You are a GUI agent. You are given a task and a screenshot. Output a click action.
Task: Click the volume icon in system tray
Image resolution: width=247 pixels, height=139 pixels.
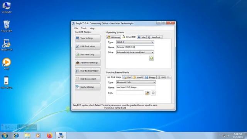tap(228, 136)
